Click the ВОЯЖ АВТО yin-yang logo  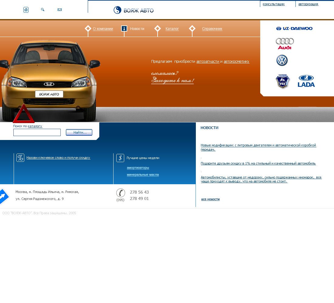pos(134,10)
